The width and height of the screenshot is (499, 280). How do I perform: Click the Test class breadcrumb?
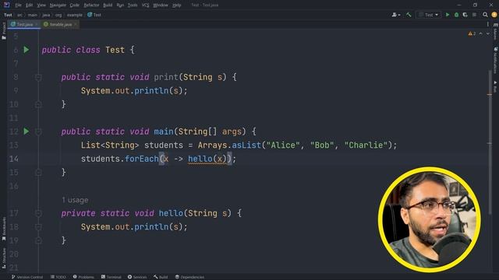[94, 15]
